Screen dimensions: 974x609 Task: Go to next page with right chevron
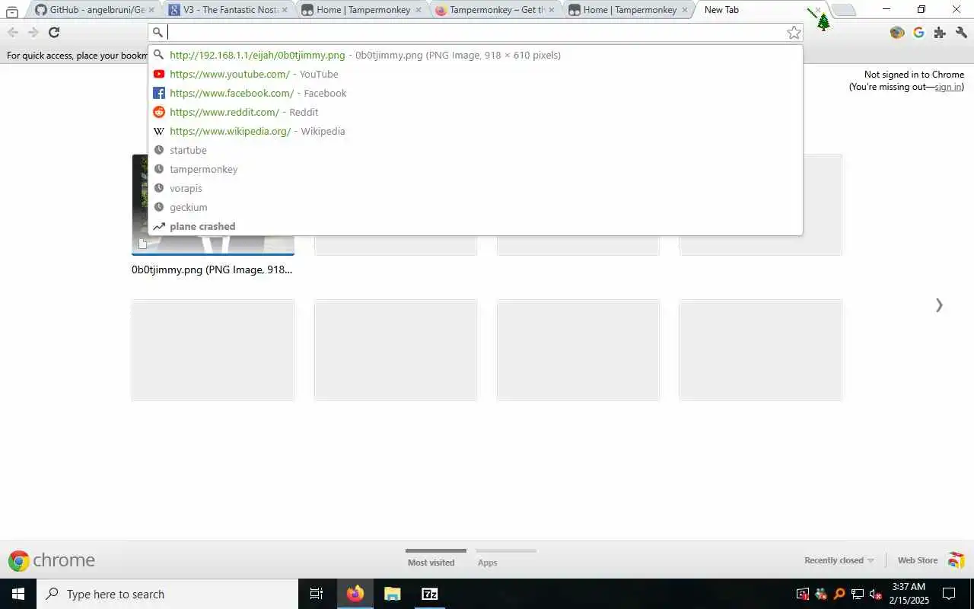point(939,305)
